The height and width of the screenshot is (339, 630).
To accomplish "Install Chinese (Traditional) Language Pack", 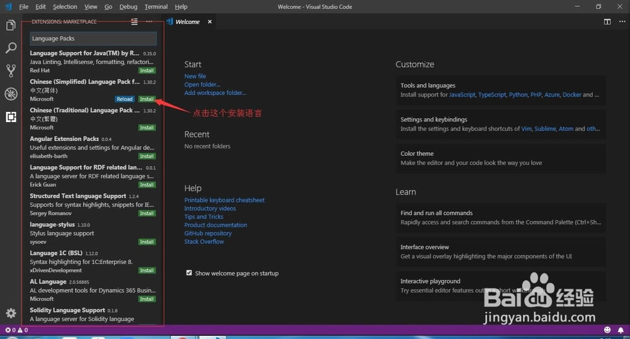I will point(147,128).
